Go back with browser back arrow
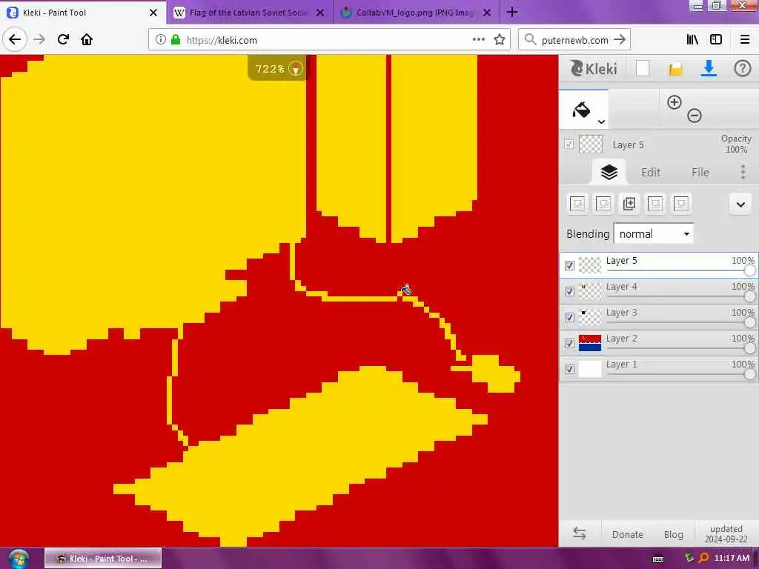The height and width of the screenshot is (569, 759). pyautogui.click(x=15, y=39)
